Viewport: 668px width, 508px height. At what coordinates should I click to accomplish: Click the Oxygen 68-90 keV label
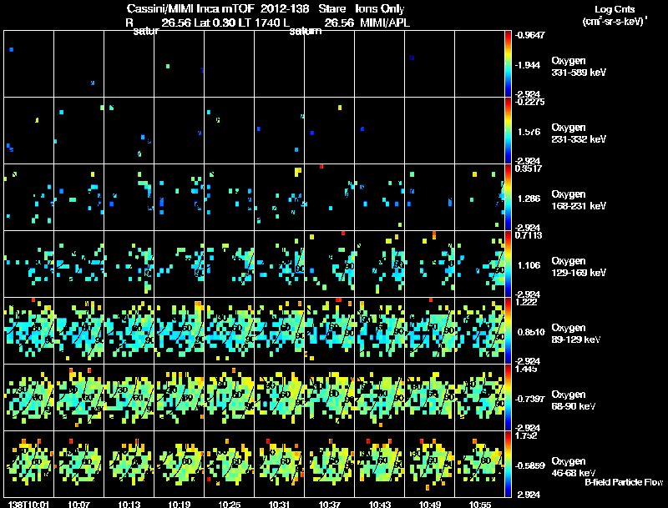[x=574, y=400]
